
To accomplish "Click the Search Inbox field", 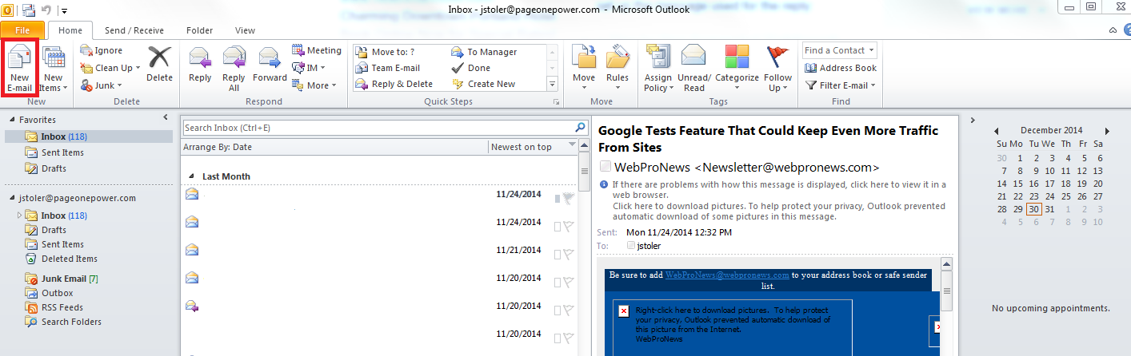I will click(x=378, y=128).
